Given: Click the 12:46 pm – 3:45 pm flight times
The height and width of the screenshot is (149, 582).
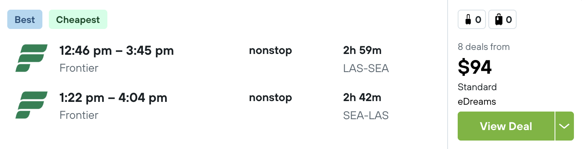Looking at the screenshot, I should 117,51.
